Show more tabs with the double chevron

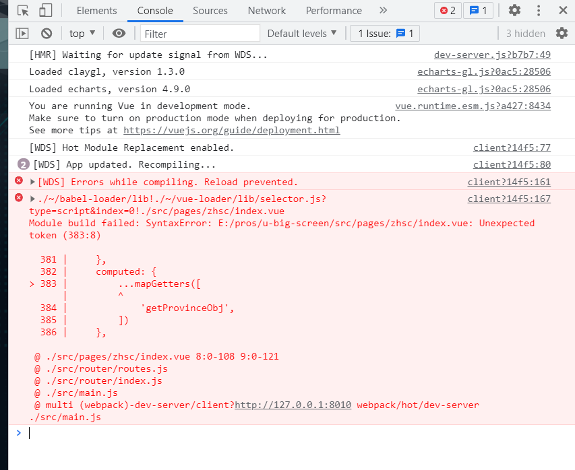[383, 11]
